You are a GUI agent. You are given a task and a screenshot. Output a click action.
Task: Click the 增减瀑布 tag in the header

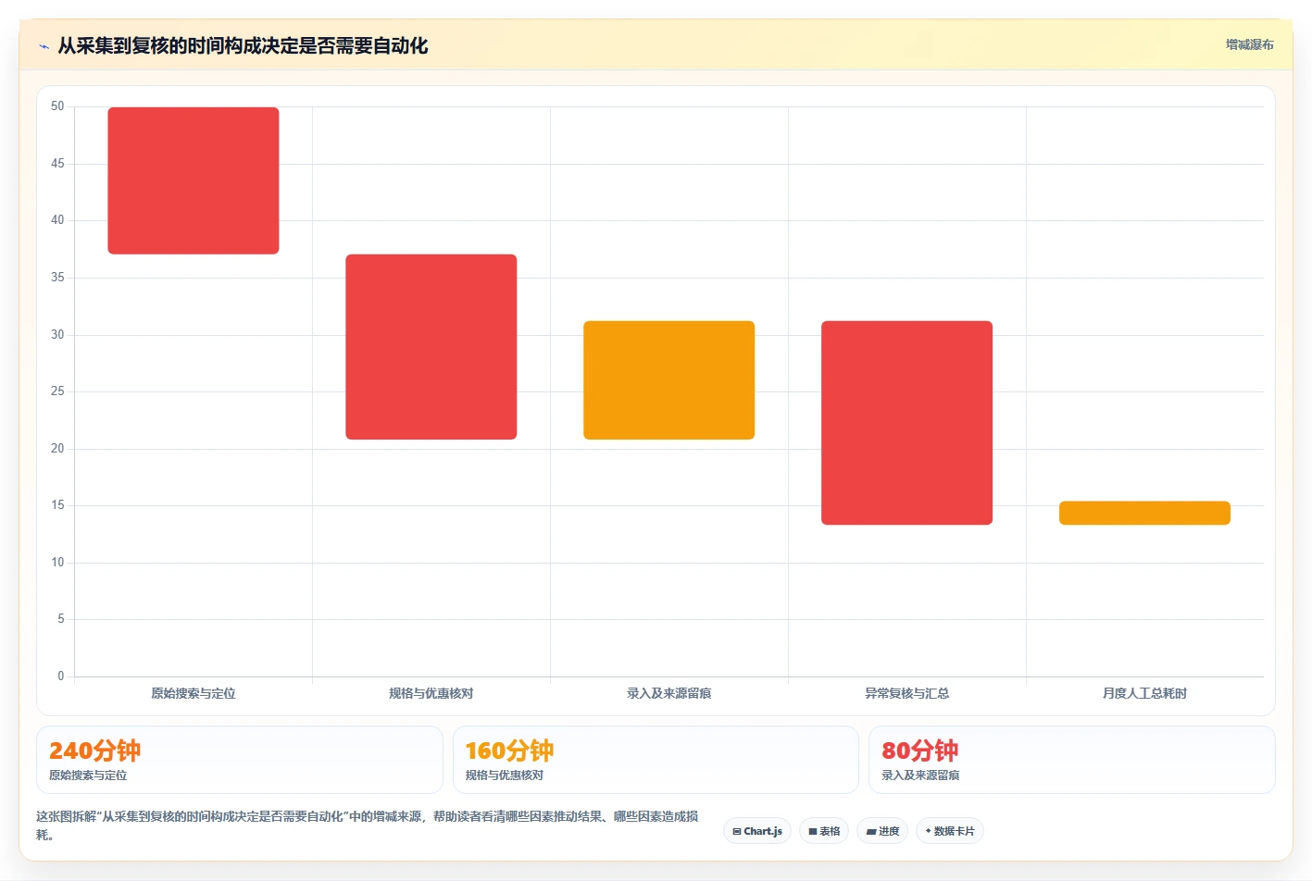[1249, 44]
